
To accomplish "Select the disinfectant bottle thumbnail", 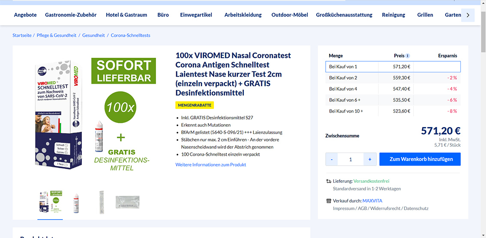I will (75, 203).
